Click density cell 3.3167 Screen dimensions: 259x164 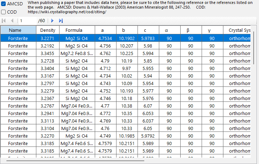tap(47, 76)
